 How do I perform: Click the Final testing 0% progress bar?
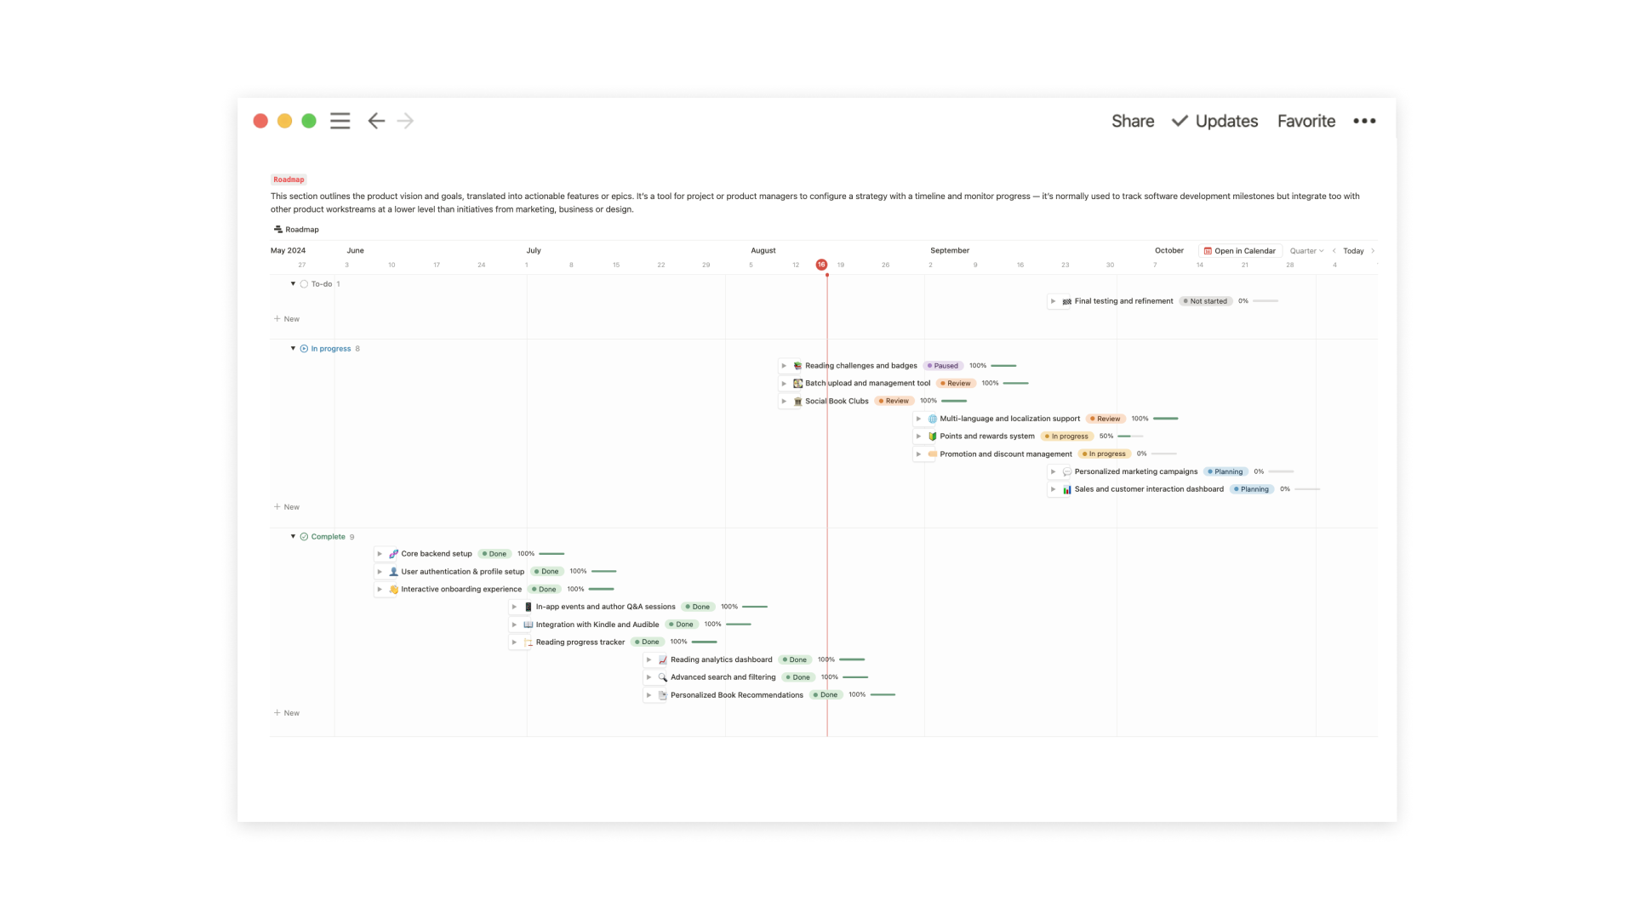1265,301
